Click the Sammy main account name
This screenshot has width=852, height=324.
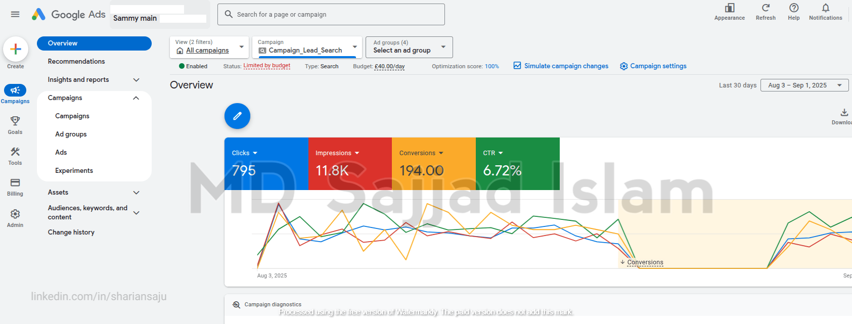(x=135, y=18)
